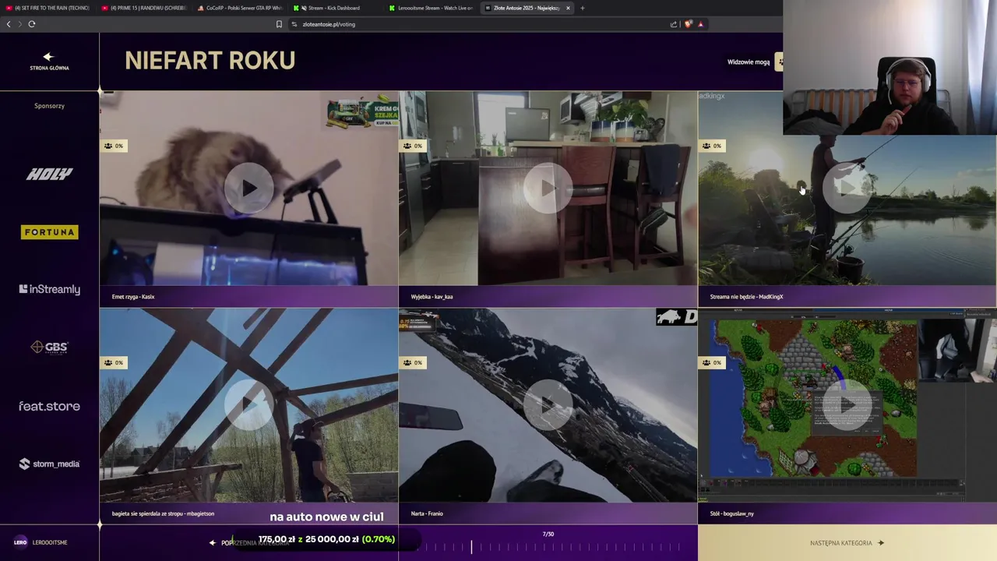Select the Streama nie będzie - MadKingX caption
This screenshot has height=561, width=997.
pyautogui.click(x=746, y=297)
